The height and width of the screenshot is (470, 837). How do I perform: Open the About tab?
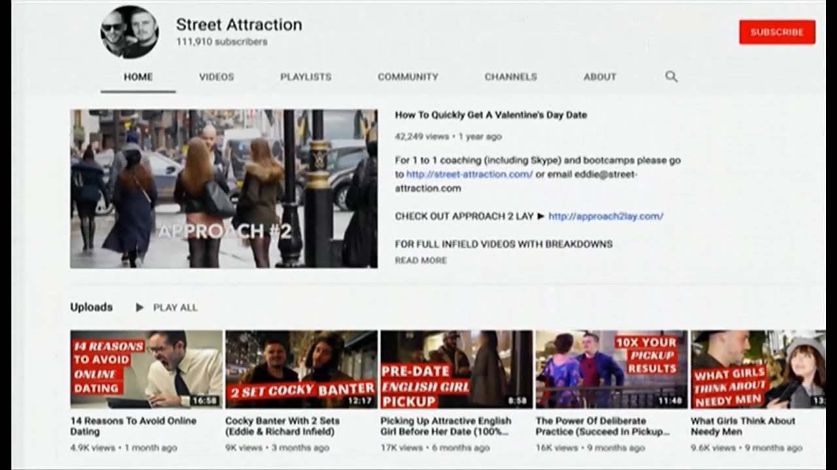point(600,76)
